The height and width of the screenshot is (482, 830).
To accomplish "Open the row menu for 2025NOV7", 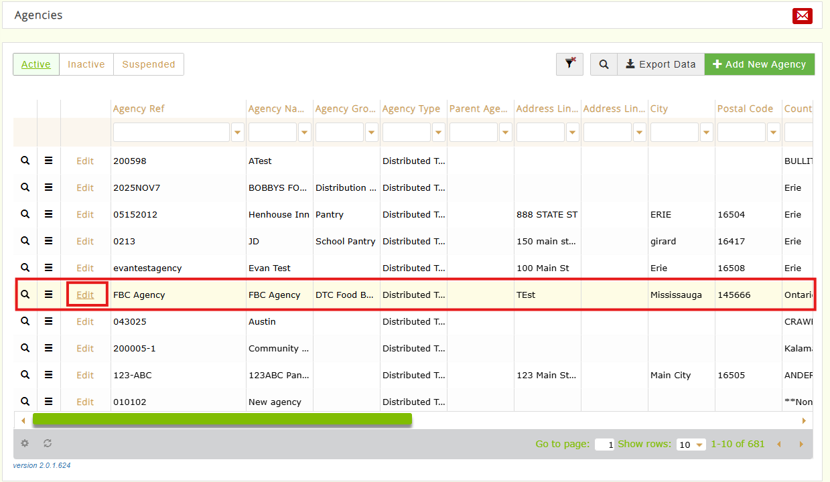I will (48, 187).
